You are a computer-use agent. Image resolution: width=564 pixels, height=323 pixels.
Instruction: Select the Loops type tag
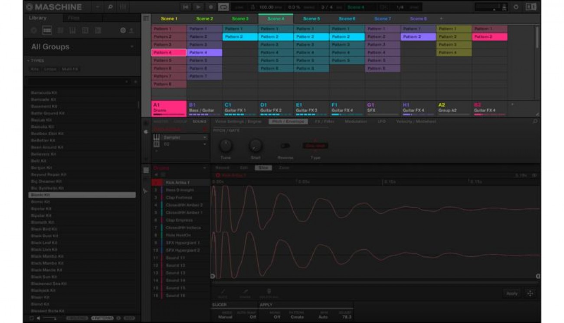[x=50, y=69]
